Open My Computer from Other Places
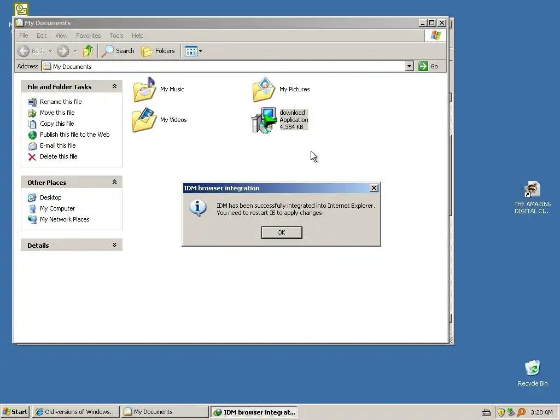 pos(57,208)
